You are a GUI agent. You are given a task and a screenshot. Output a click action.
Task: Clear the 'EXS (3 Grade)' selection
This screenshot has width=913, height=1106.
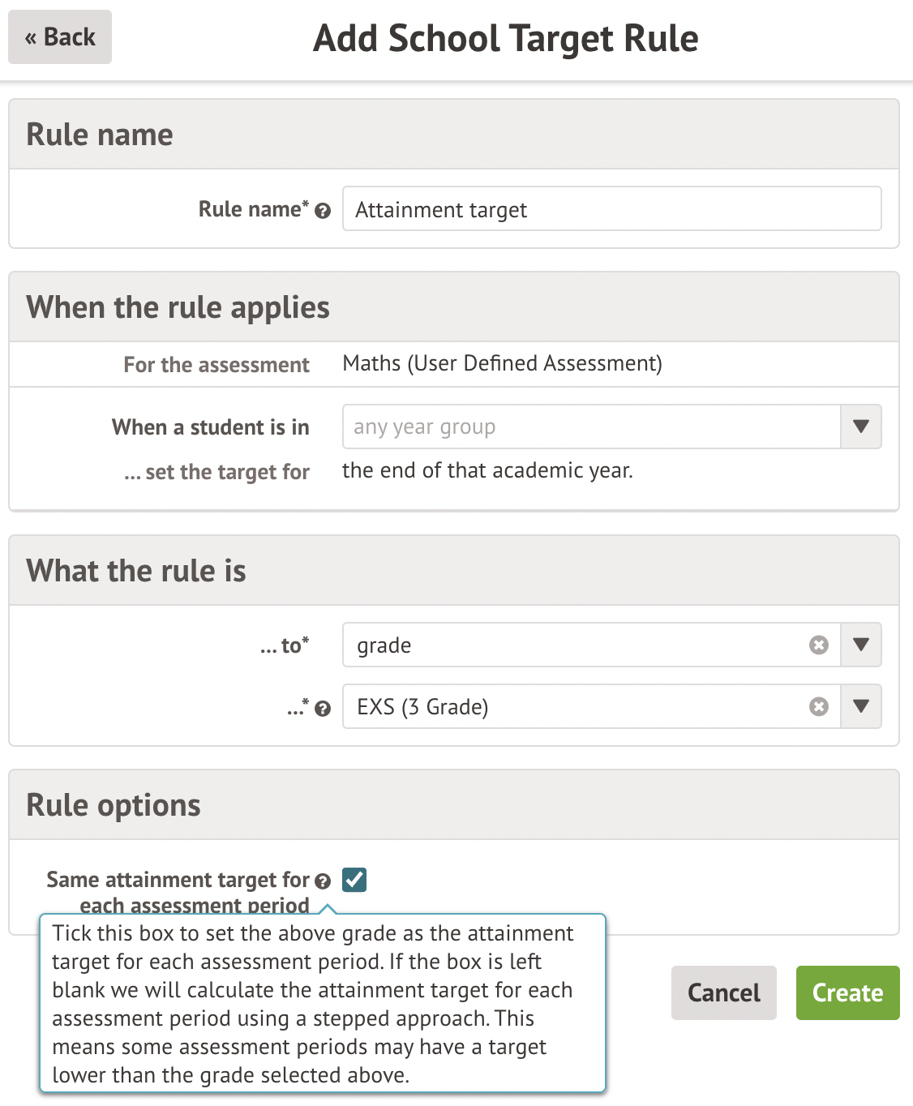[x=819, y=707]
